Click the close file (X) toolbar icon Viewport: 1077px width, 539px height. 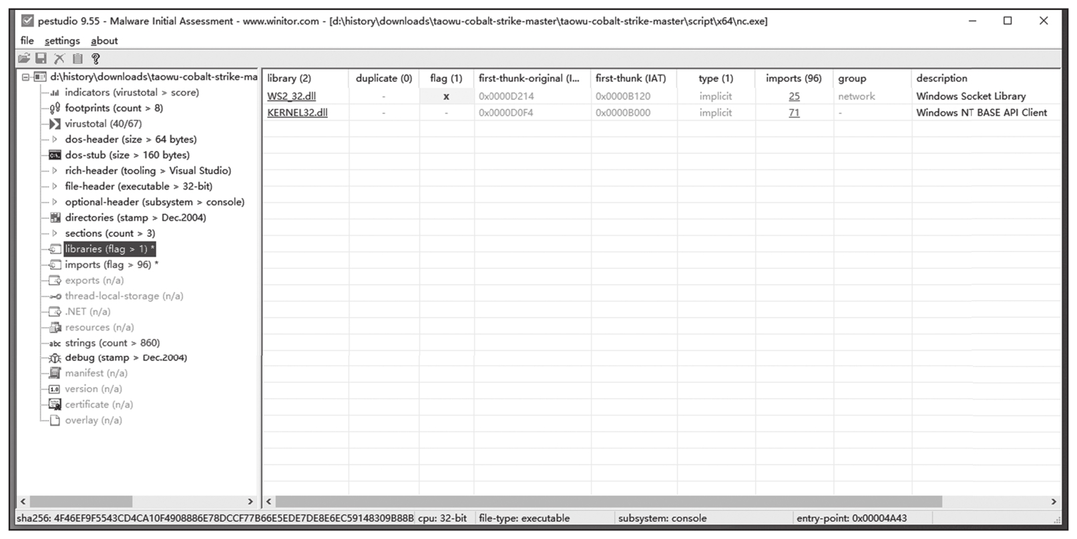59,59
